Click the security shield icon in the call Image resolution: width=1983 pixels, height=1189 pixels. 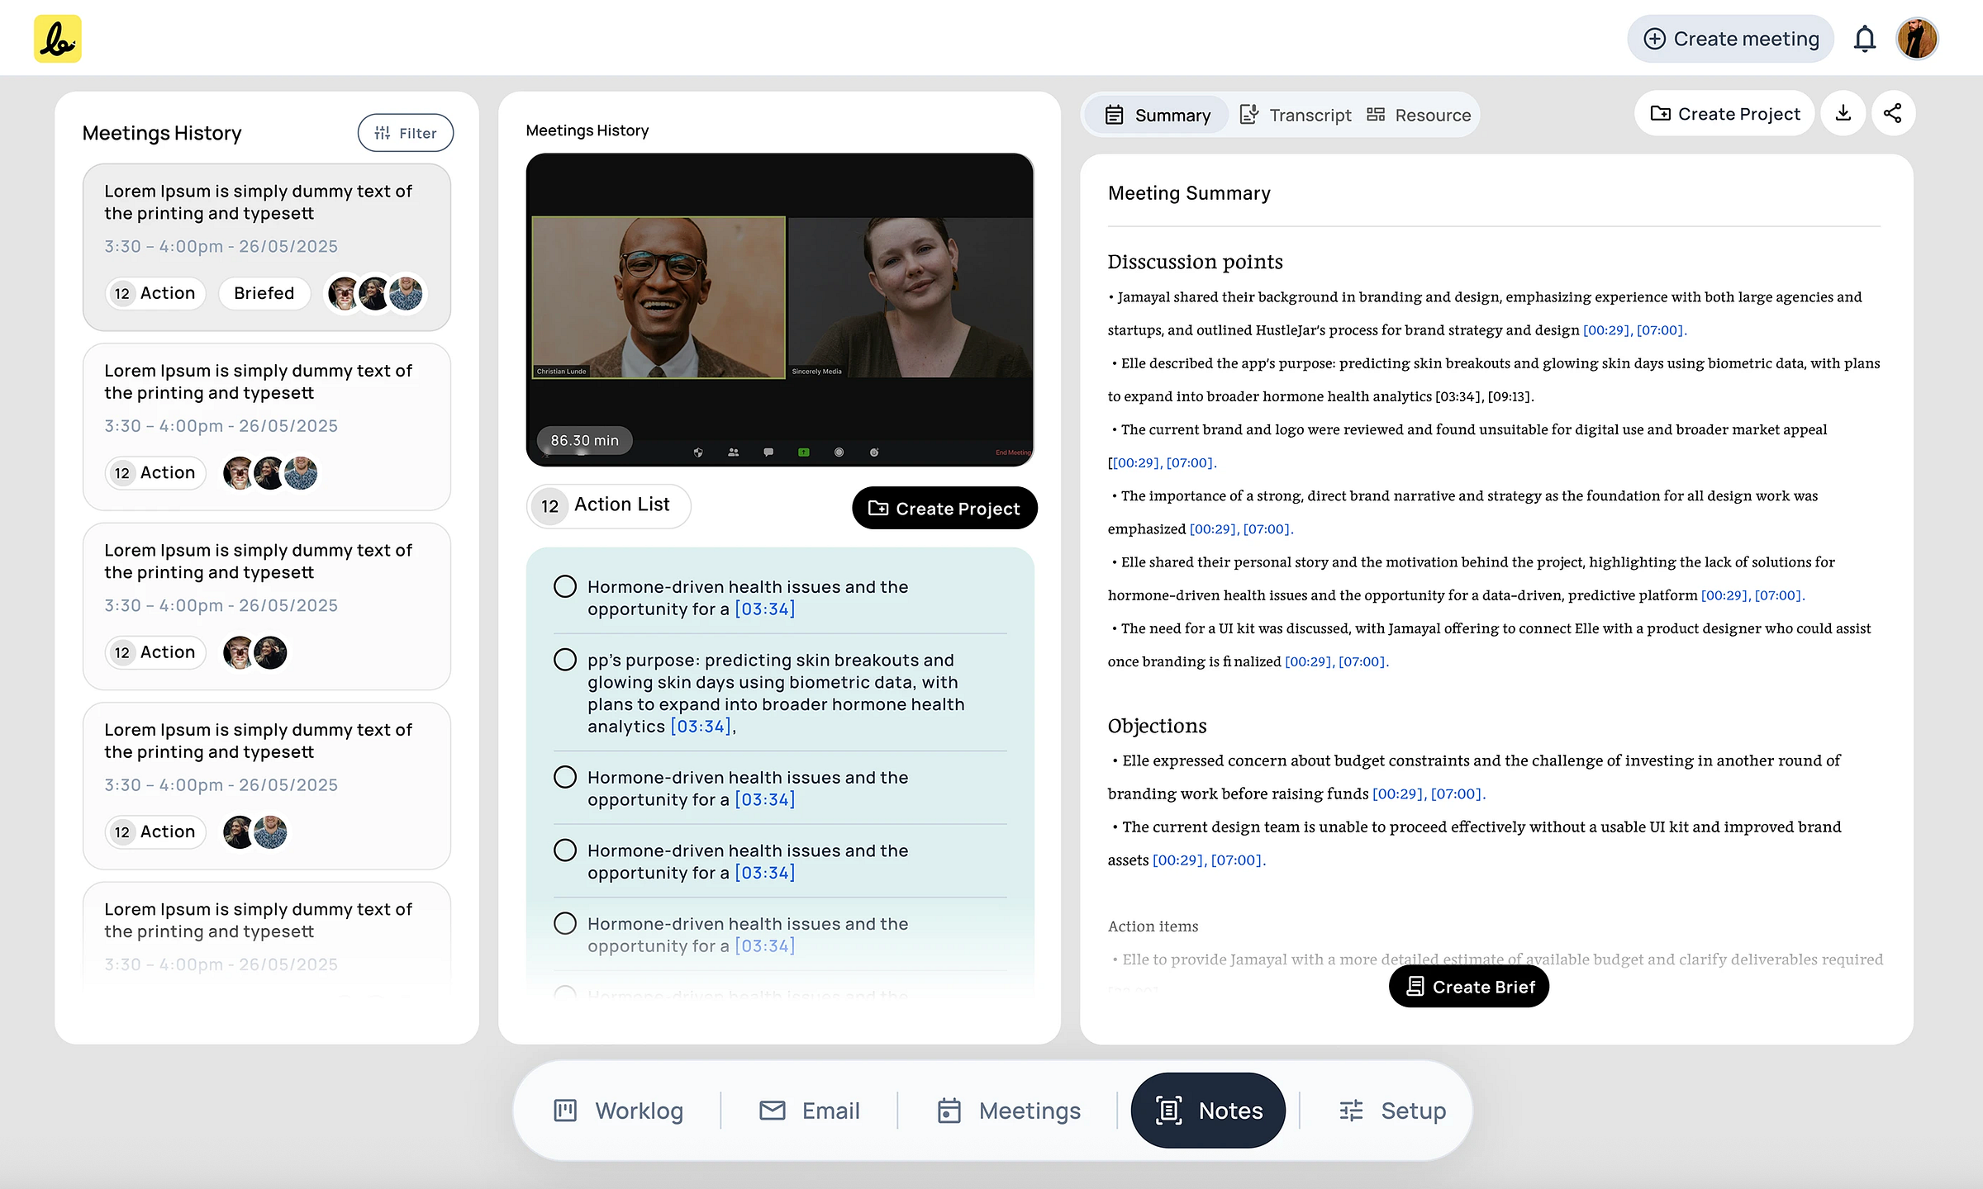[x=698, y=452]
